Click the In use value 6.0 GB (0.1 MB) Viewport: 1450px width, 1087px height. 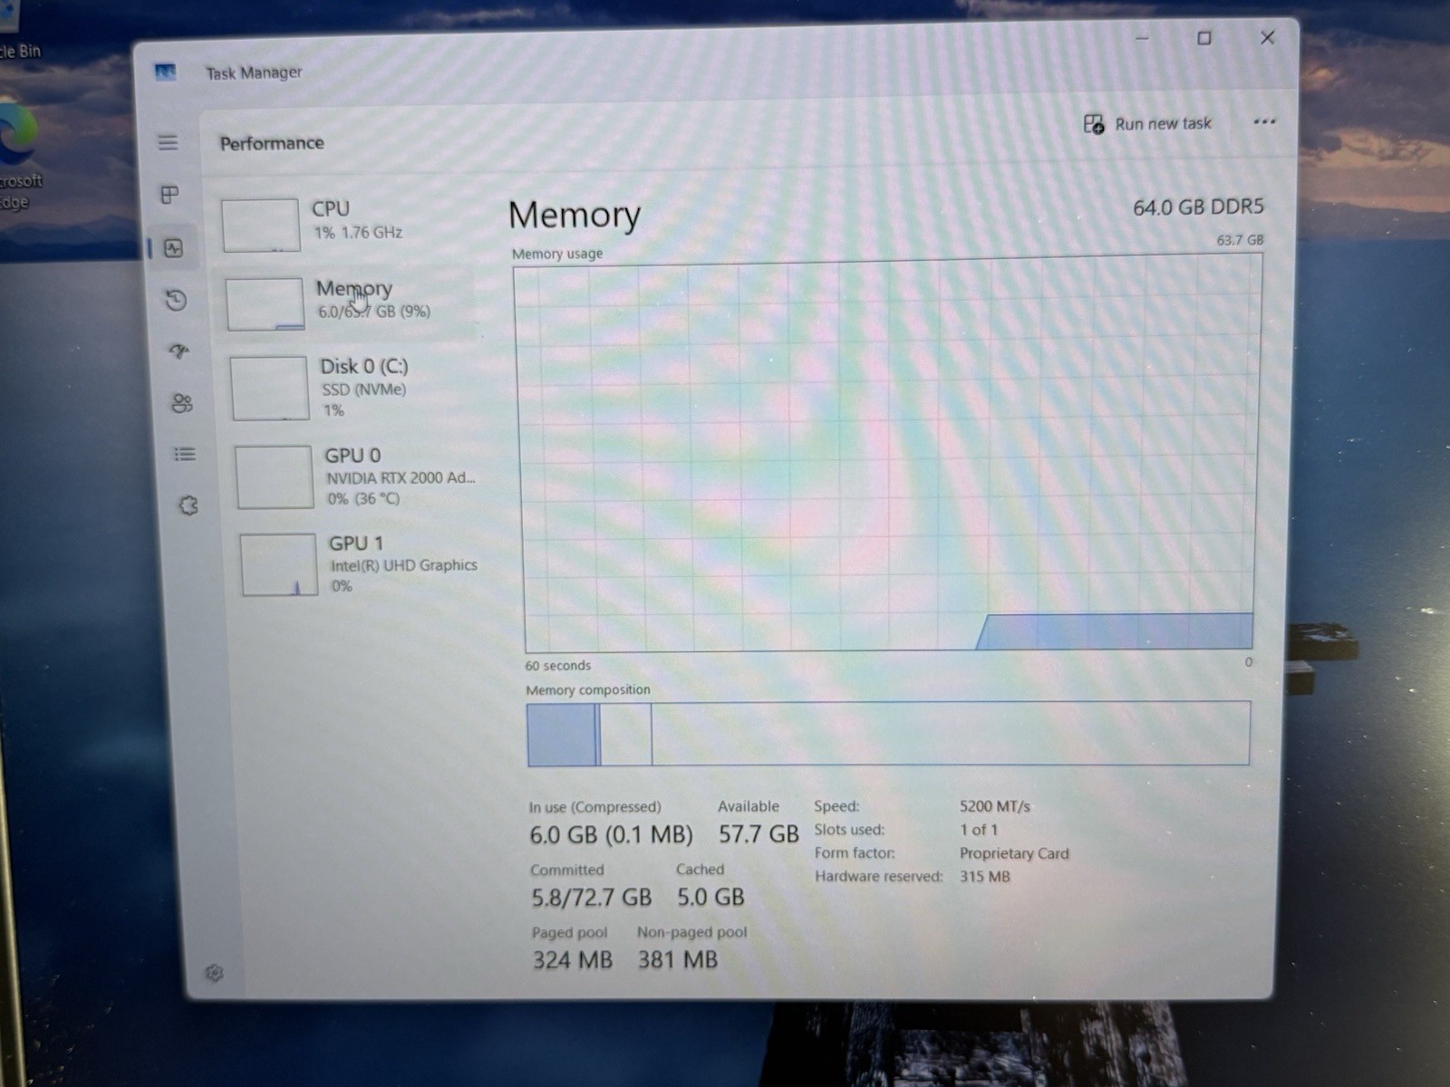(611, 834)
